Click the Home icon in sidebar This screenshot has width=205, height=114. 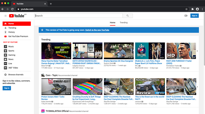click(5, 24)
